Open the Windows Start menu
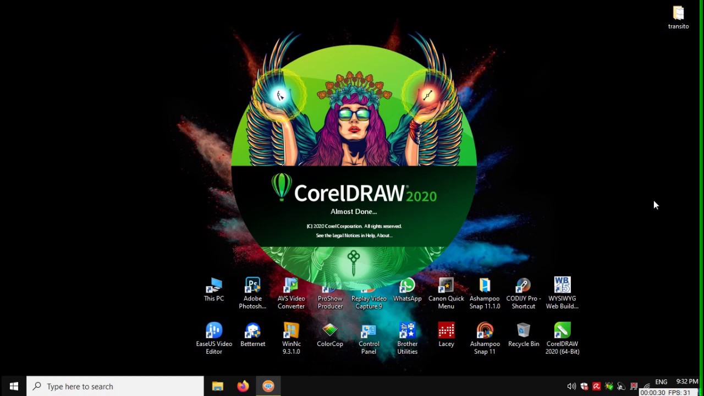The height and width of the screenshot is (396, 704). point(14,386)
